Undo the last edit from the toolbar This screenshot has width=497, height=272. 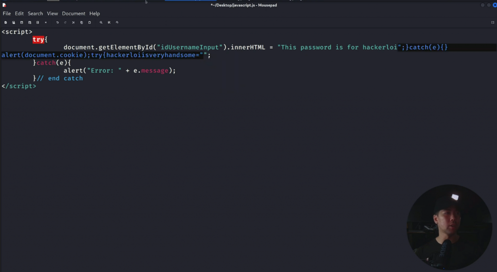(x=57, y=22)
